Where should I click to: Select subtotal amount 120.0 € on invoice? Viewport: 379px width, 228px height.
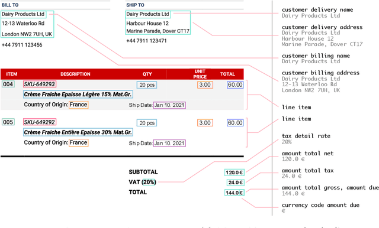(235, 172)
